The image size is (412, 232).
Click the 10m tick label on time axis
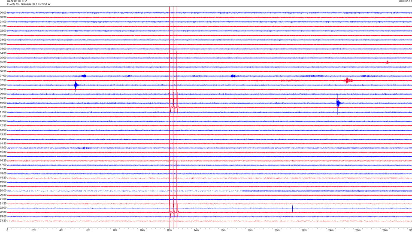142,230
